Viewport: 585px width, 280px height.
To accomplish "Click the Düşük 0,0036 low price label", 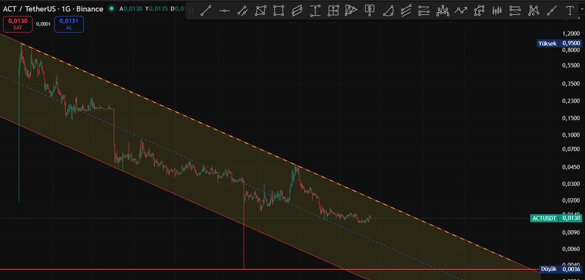I will [561, 269].
